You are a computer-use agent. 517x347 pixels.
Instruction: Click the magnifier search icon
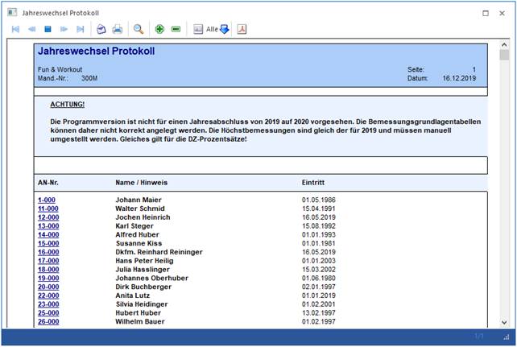(139, 29)
